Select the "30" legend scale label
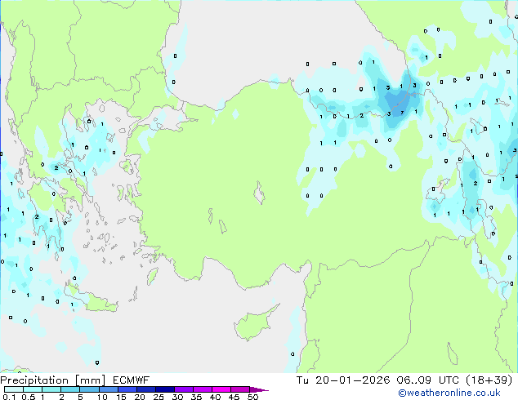The width and height of the screenshot is (518, 400). (x=177, y=397)
